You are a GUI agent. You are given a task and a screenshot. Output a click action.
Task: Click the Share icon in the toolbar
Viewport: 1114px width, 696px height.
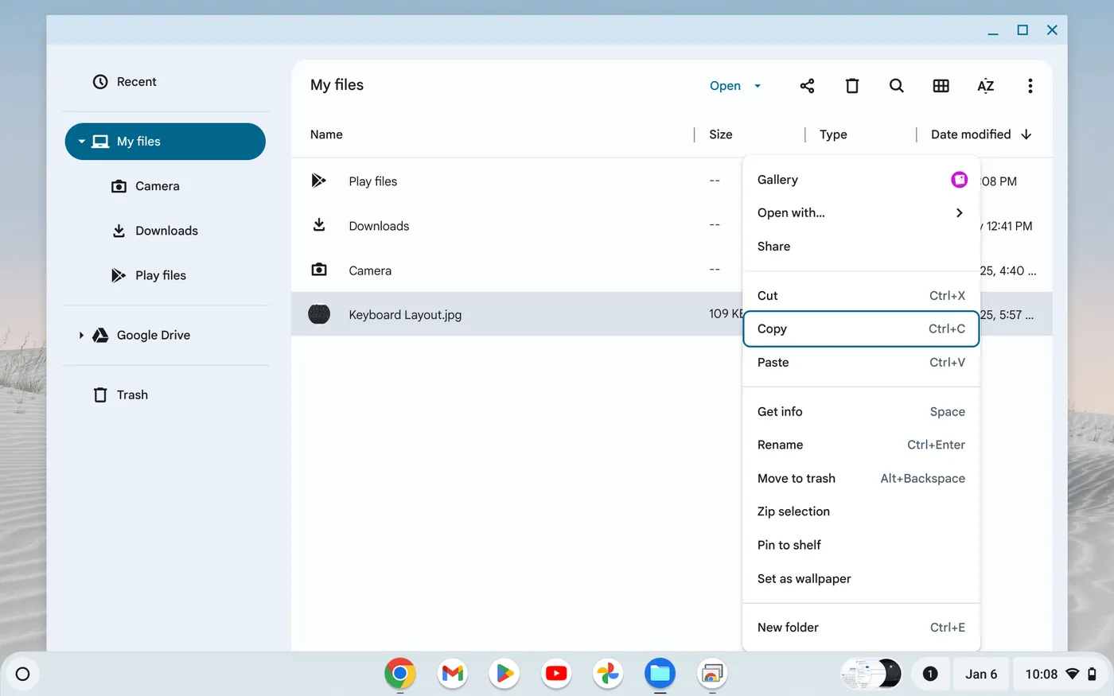(807, 86)
